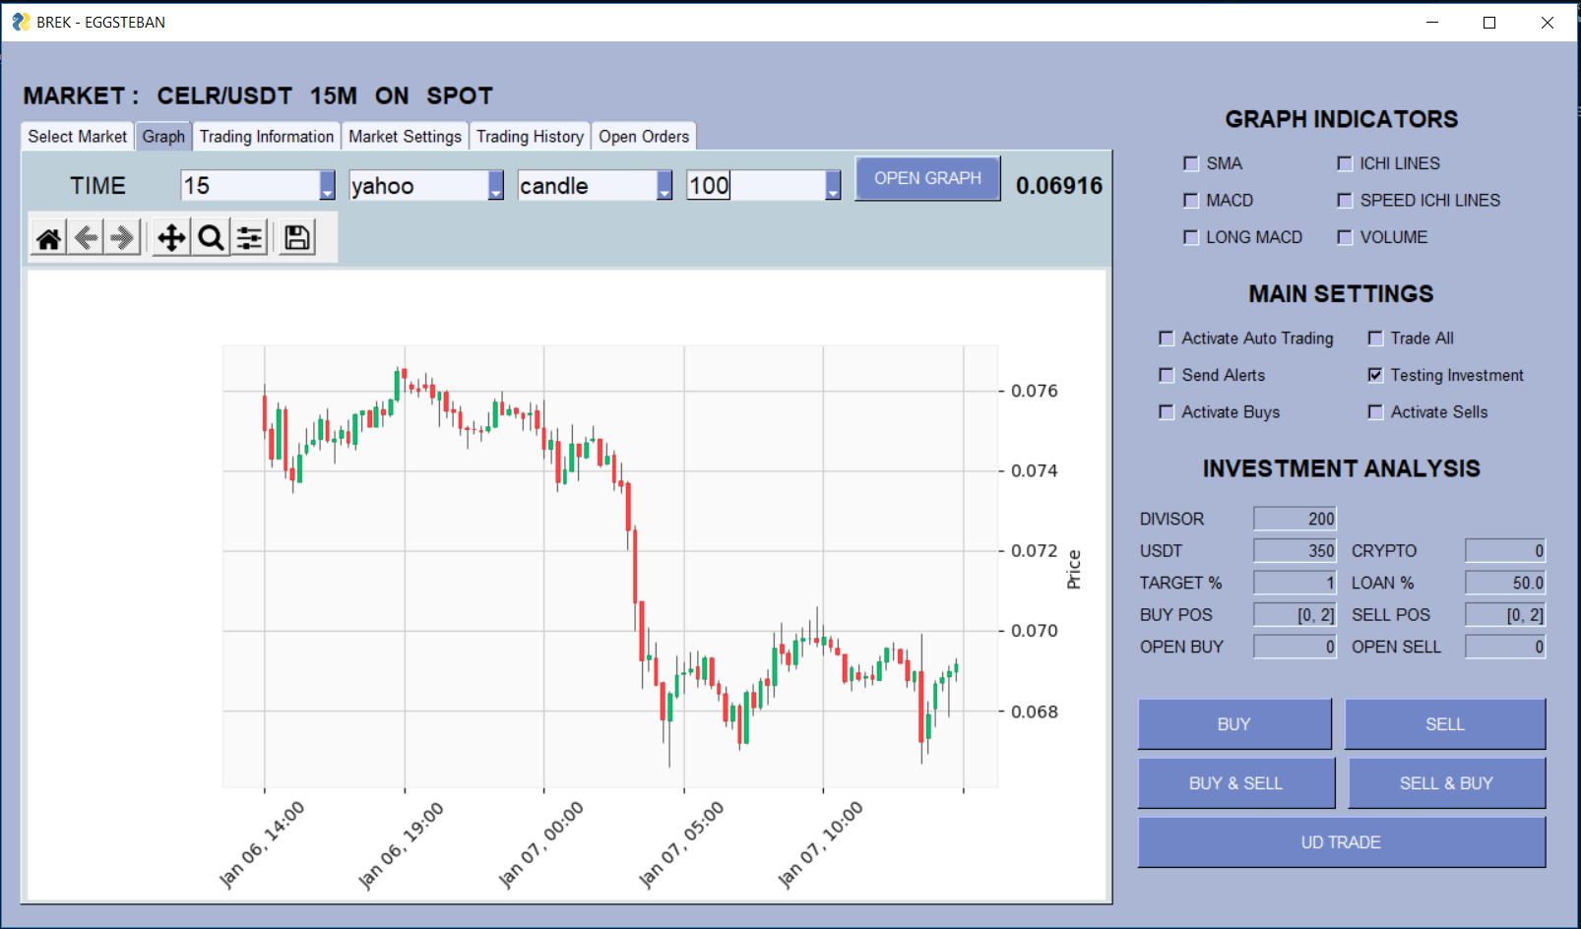Click the save figure floppy icon
Viewport: 1581px width, 929px height.
coord(296,238)
